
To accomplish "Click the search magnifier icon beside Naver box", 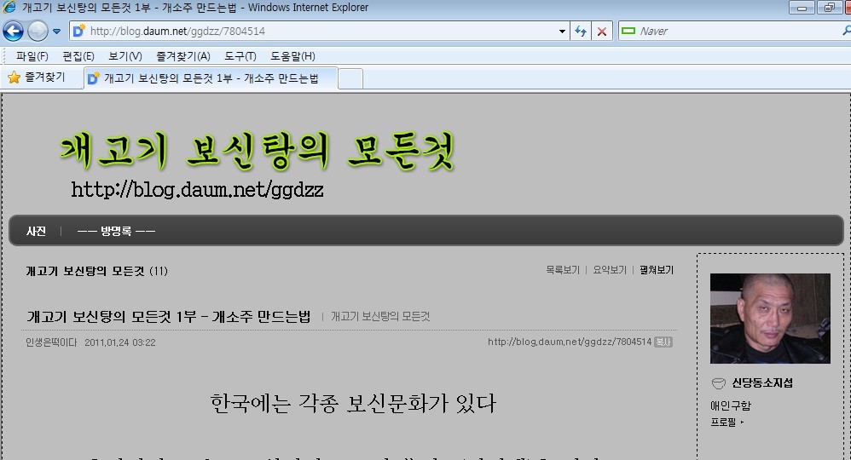I will tap(847, 31).
